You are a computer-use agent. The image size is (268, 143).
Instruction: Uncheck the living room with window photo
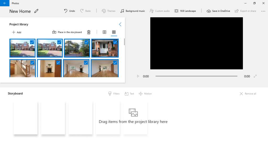click(86, 63)
